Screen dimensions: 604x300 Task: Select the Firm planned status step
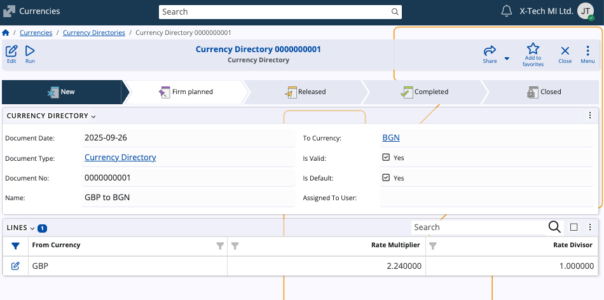tap(186, 92)
